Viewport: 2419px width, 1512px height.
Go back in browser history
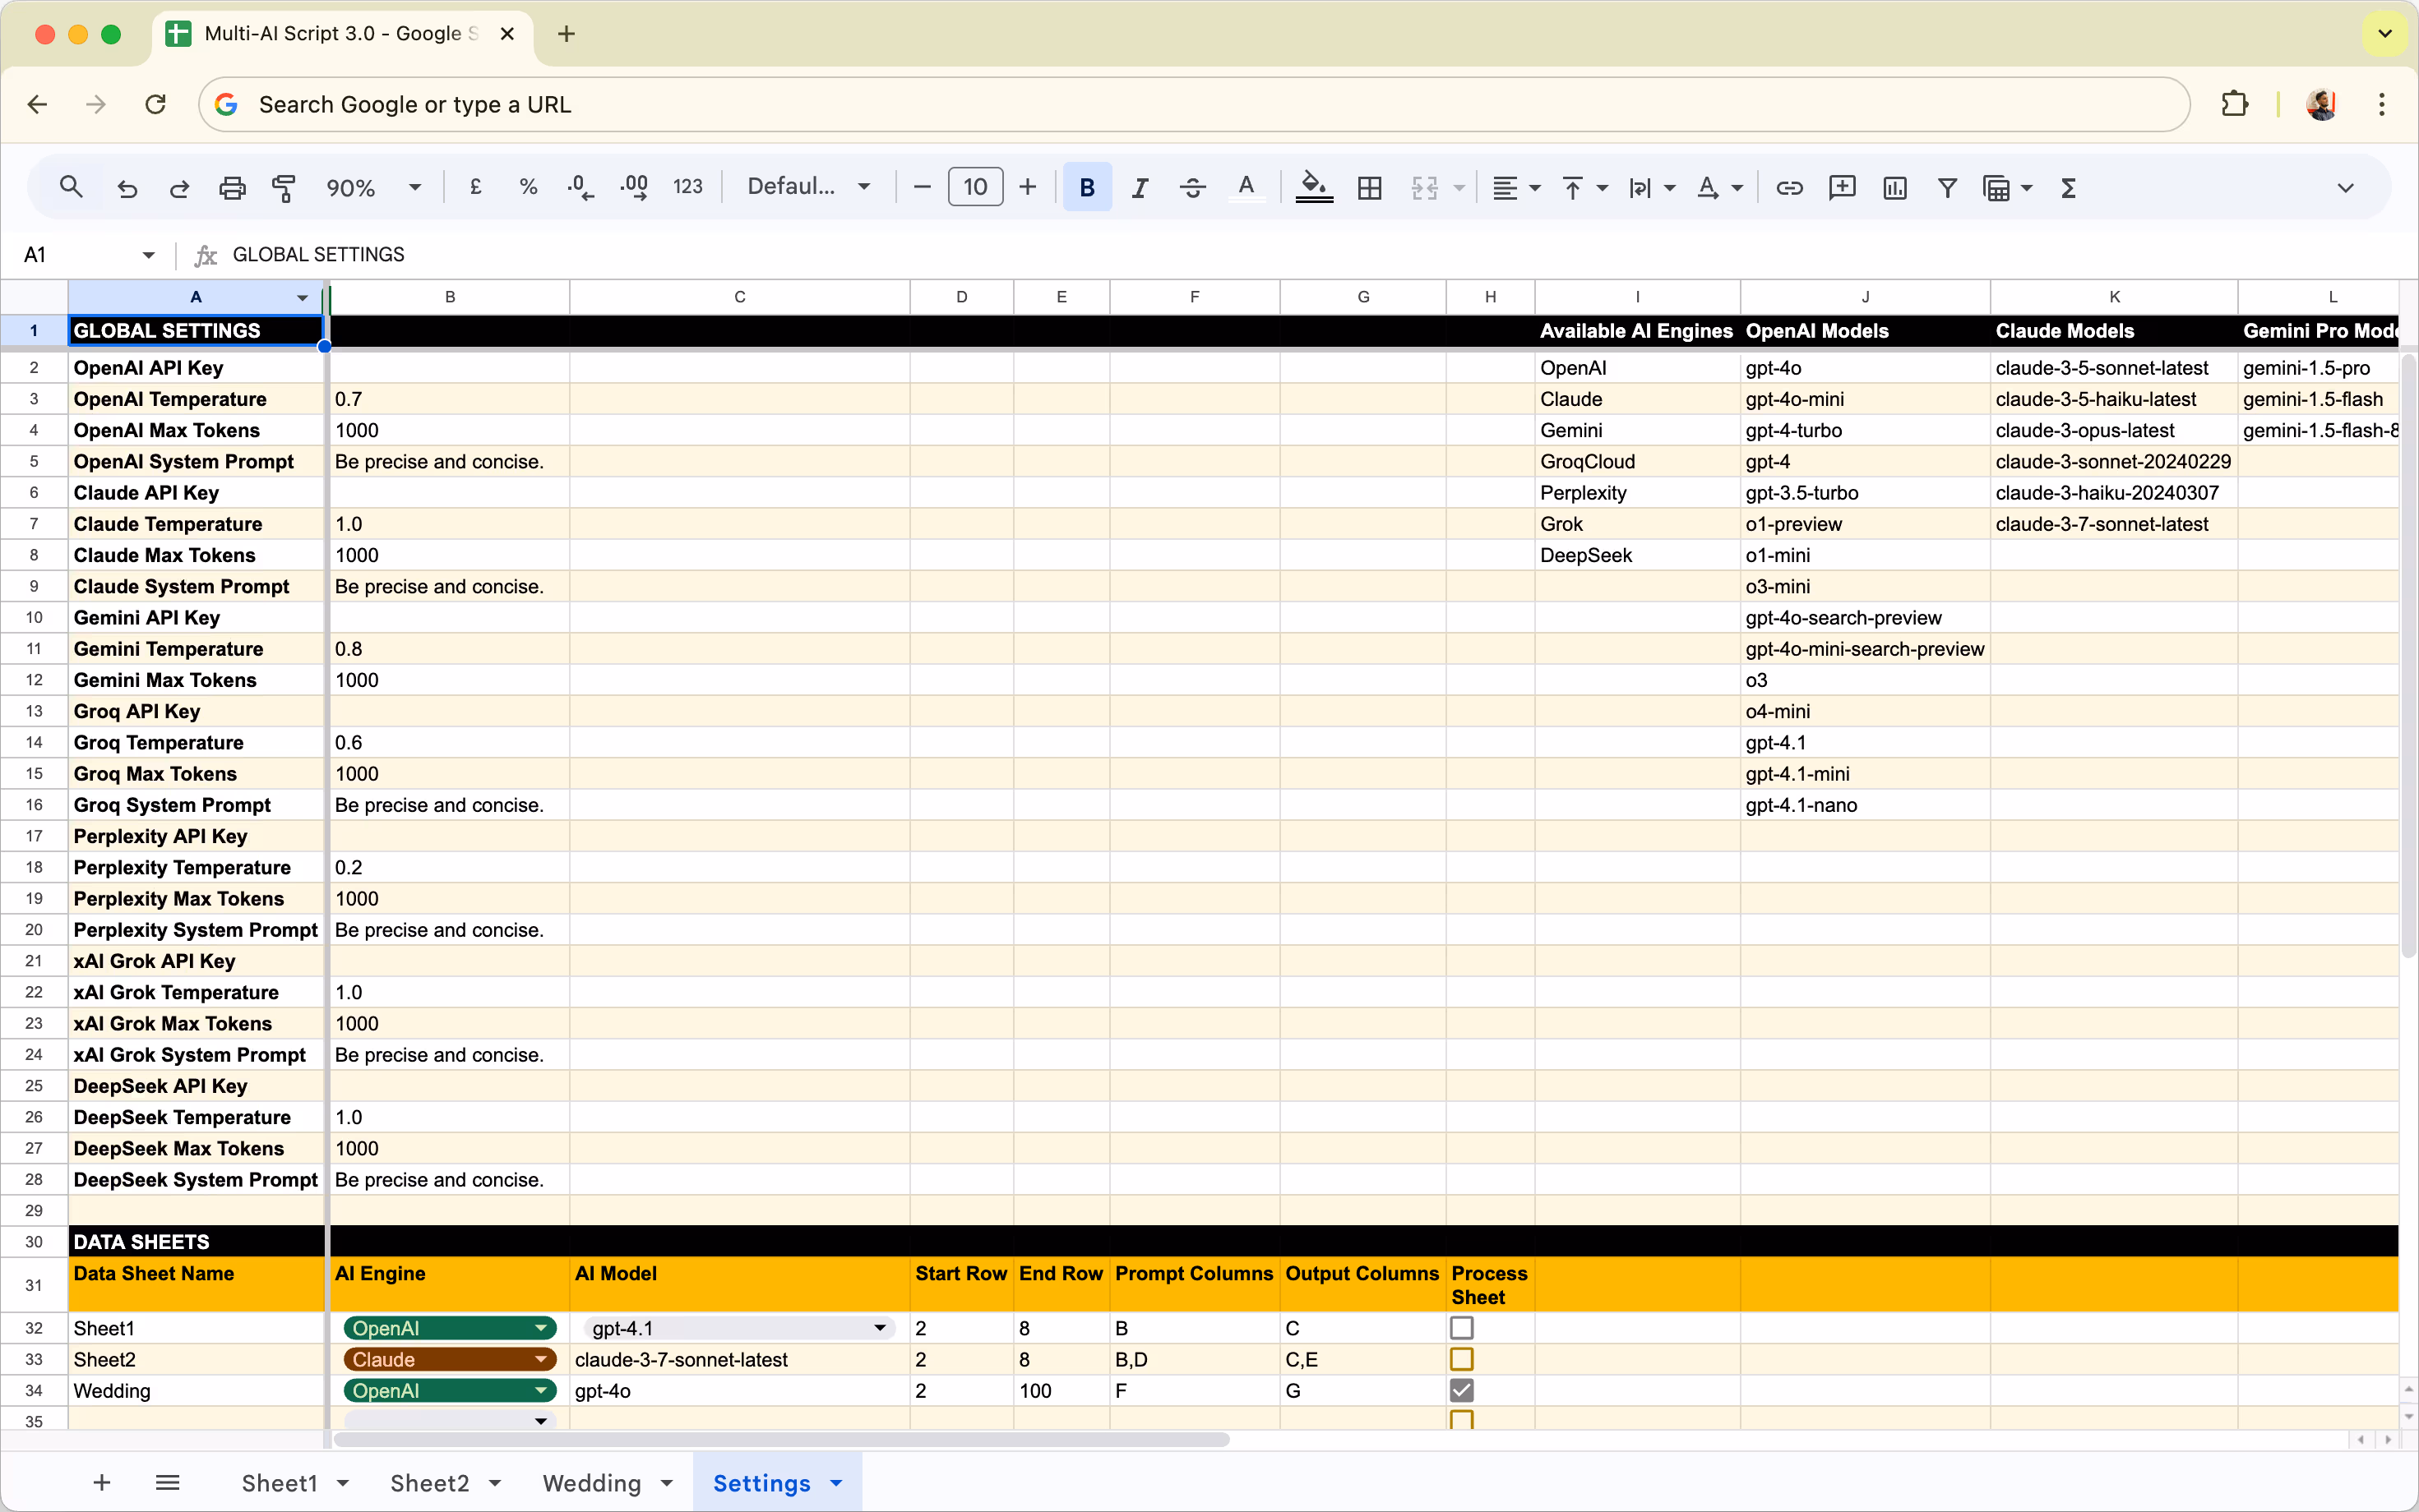38,104
